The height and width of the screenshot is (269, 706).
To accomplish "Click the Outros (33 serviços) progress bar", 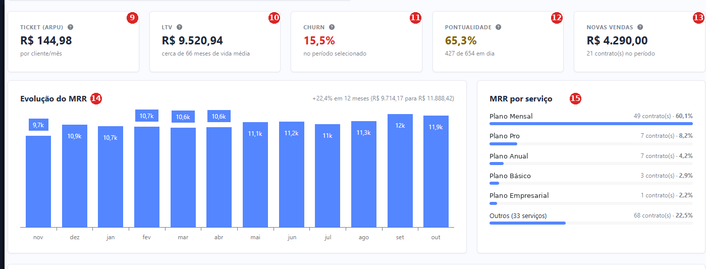I will (591, 223).
